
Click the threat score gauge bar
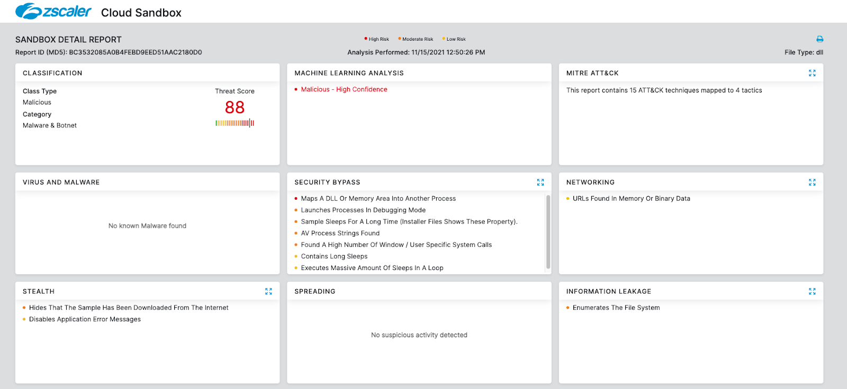[235, 123]
